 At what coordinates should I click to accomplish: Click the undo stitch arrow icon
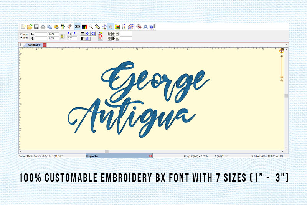(63, 27)
